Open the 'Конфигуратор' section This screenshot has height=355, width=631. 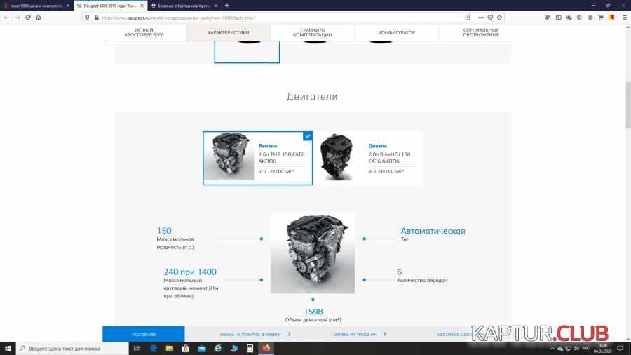(396, 32)
